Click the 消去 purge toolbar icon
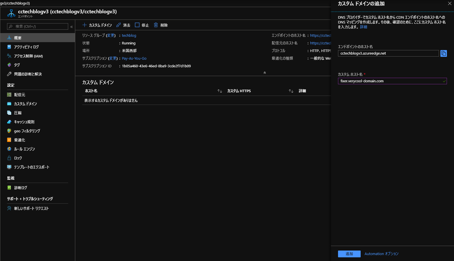 119,25
